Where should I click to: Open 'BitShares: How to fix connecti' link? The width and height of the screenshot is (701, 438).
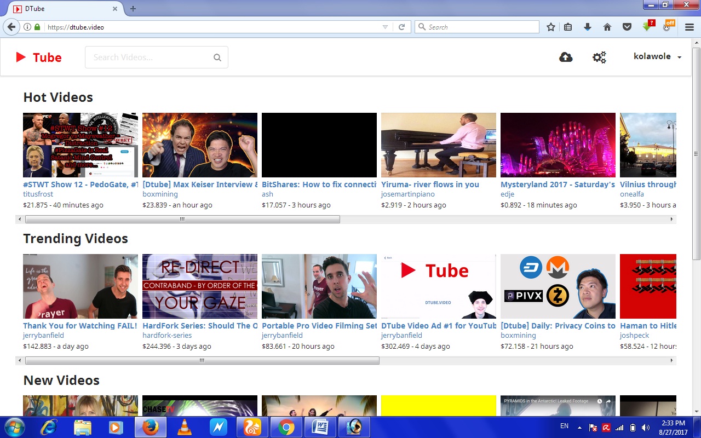(319, 185)
